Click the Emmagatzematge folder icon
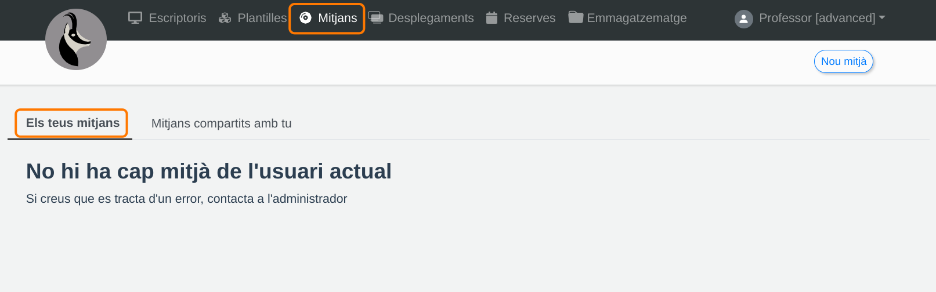The width and height of the screenshot is (936, 292). tap(576, 17)
